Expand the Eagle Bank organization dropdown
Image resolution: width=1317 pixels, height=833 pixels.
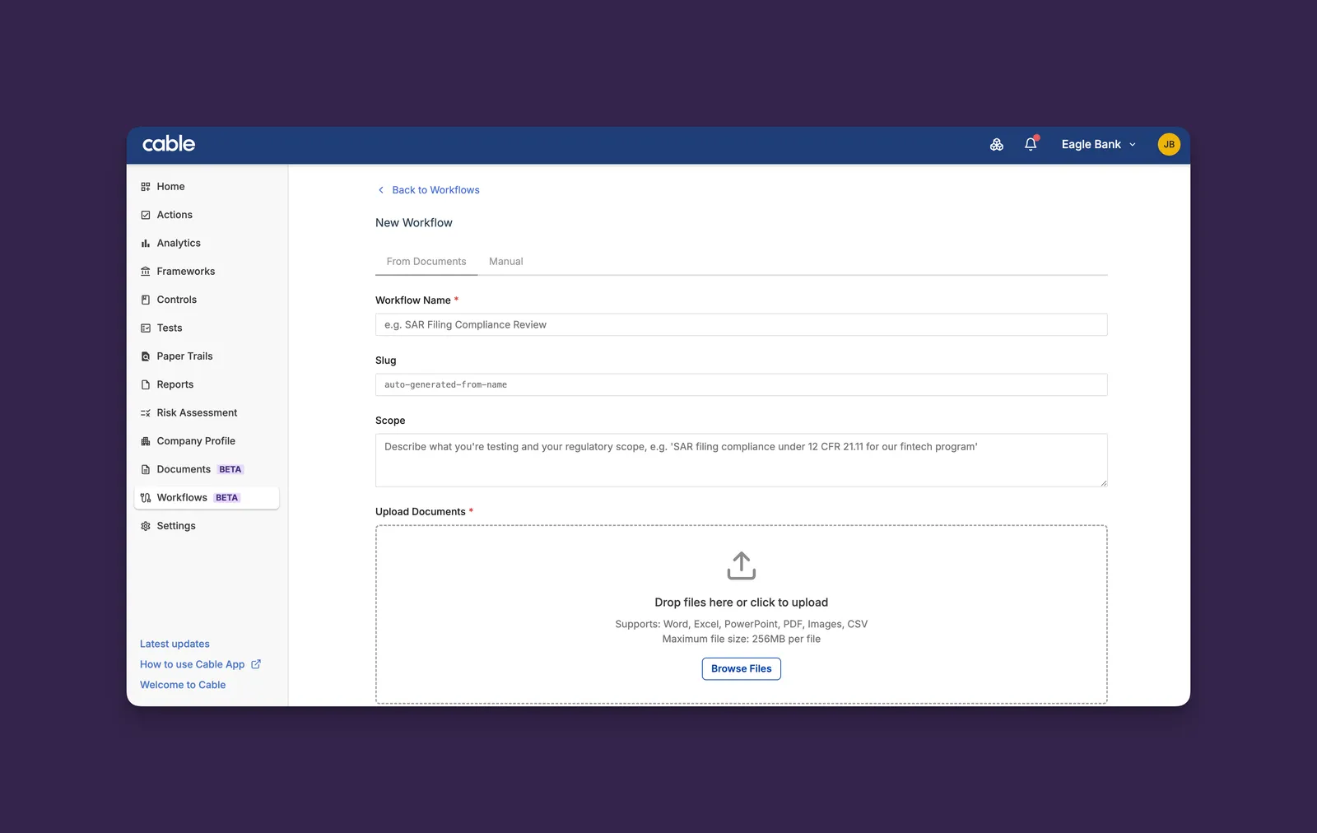pos(1098,144)
